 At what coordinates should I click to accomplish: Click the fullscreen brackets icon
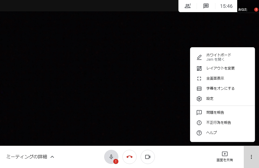click(x=199, y=79)
